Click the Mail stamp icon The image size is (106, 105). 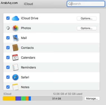pos(16,38)
